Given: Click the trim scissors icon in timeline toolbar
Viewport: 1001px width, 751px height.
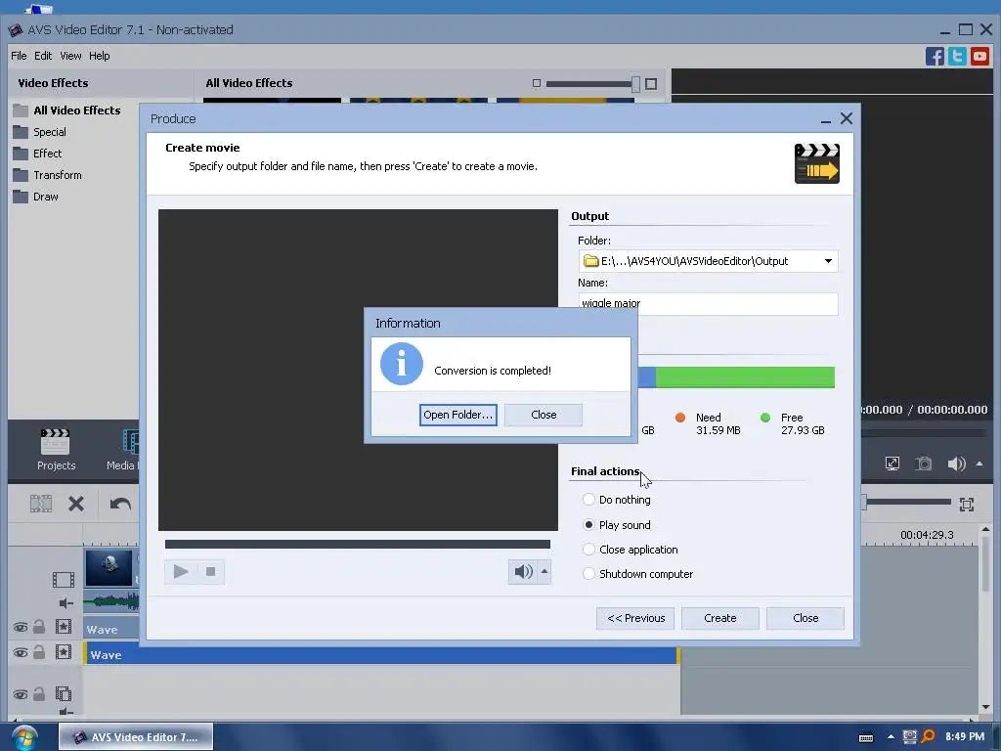Looking at the screenshot, I should [41, 504].
